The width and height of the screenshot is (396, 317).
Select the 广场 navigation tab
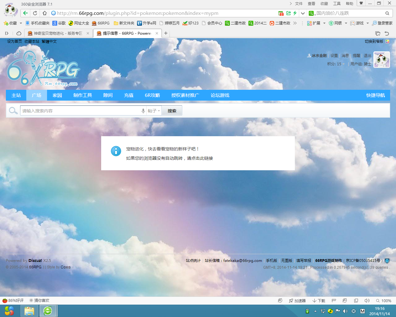(37, 95)
